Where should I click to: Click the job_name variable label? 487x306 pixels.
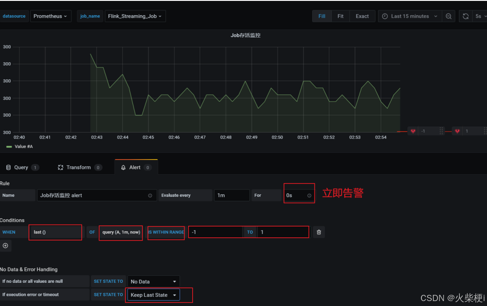(90, 16)
